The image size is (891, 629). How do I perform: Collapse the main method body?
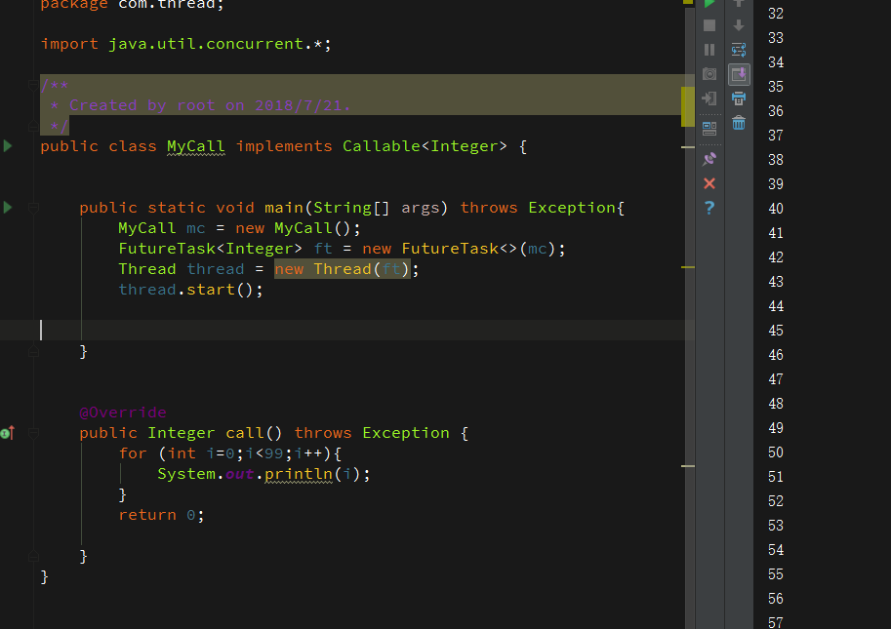pyautogui.click(x=33, y=208)
